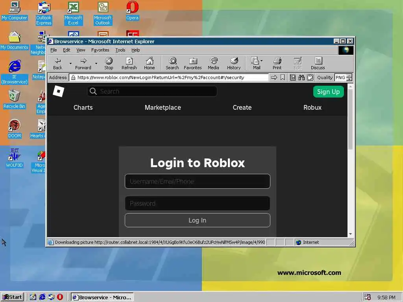
Task: Open the Tools menu
Action: (x=120, y=50)
